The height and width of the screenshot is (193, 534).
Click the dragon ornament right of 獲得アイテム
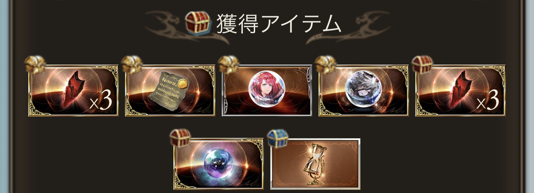point(348,28)
